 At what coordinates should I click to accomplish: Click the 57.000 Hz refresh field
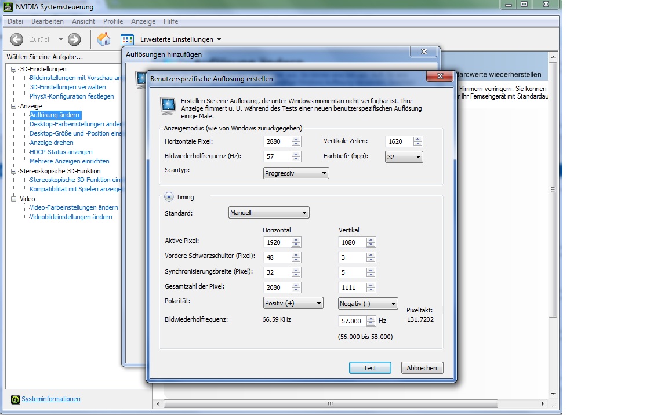[353, 321]
